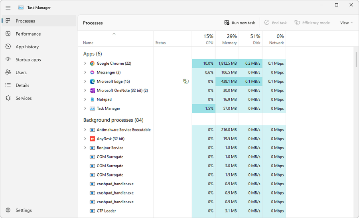Expand the AnyDesk (32 bit) group
The width and height of the screenshot is (359, 218).
click(85, 139)
